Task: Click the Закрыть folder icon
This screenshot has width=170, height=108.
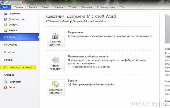Action: 6,30
